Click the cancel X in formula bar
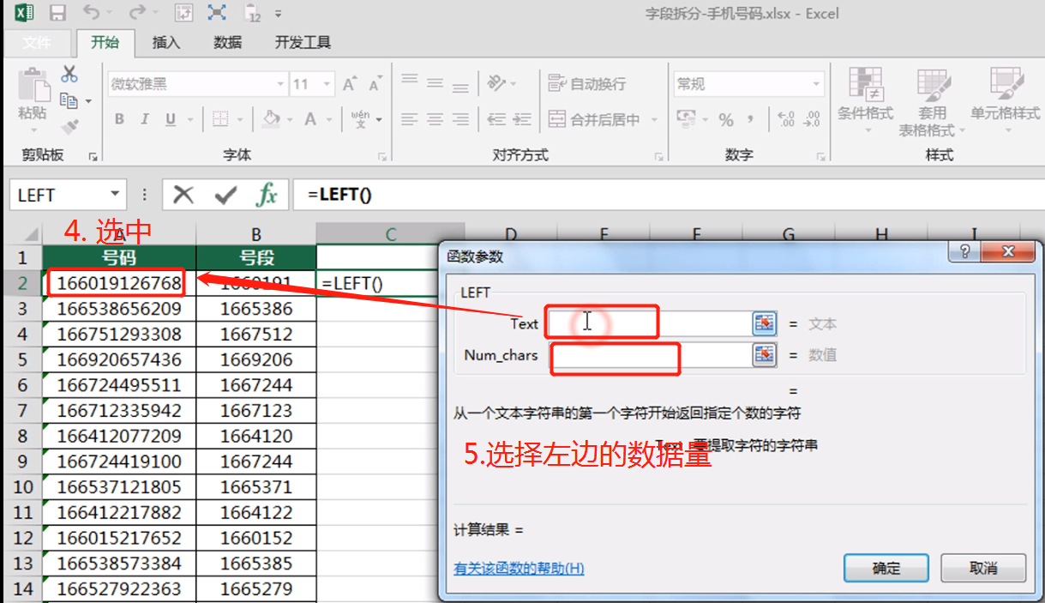 click(183, 195)
